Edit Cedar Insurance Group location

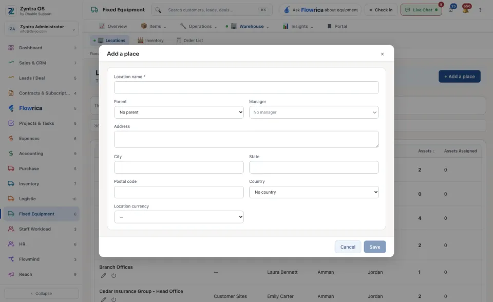coord(103,299)
